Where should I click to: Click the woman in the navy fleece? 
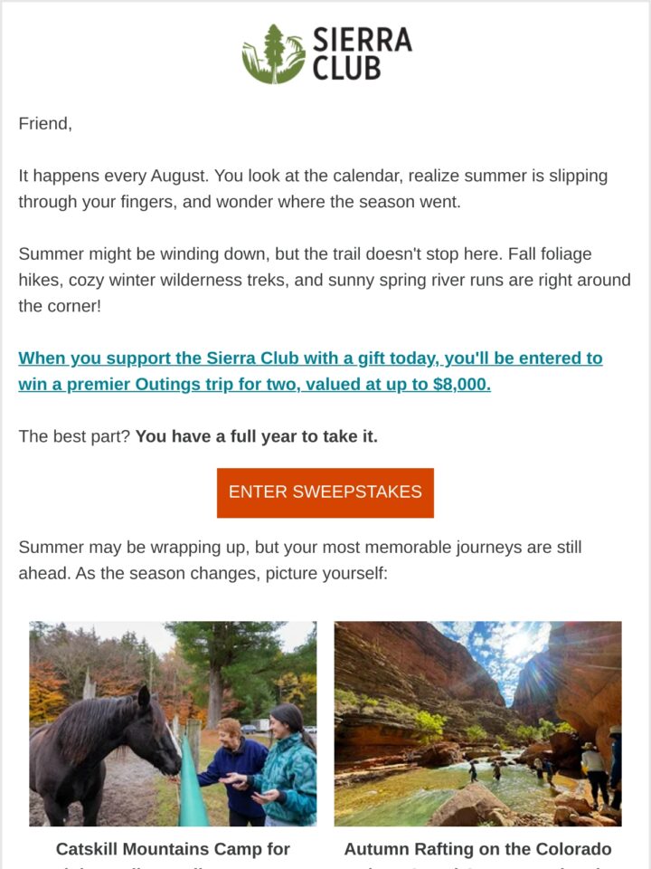(x=233, y=770)
